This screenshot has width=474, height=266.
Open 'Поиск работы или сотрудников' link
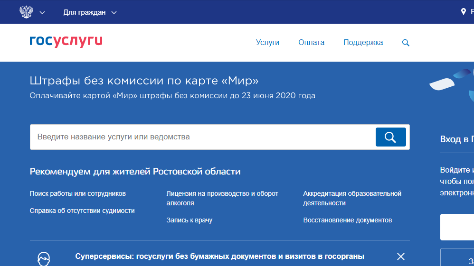[78, 193]
